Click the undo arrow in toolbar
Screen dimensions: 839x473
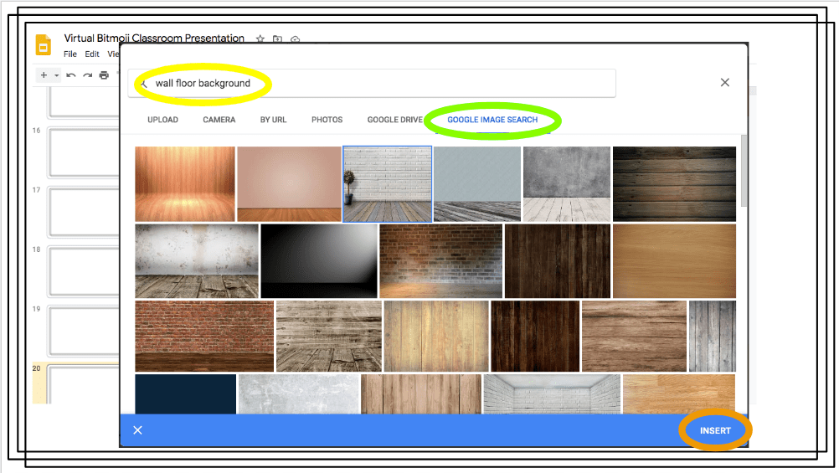[71, 75]
